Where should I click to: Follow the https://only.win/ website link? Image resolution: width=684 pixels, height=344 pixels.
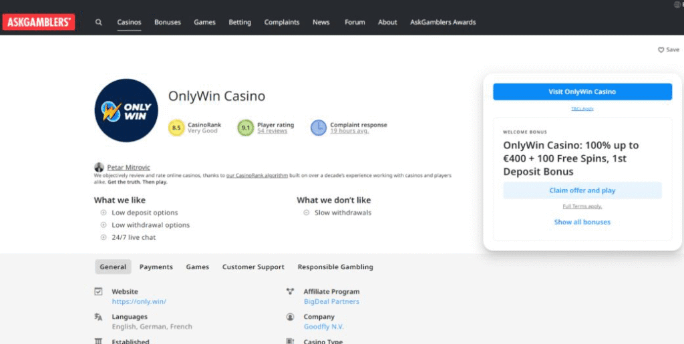pyautogui.click(x=139, y=301)
